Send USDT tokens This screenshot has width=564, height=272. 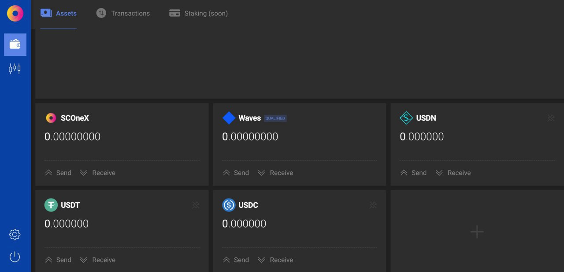point(58,260)
